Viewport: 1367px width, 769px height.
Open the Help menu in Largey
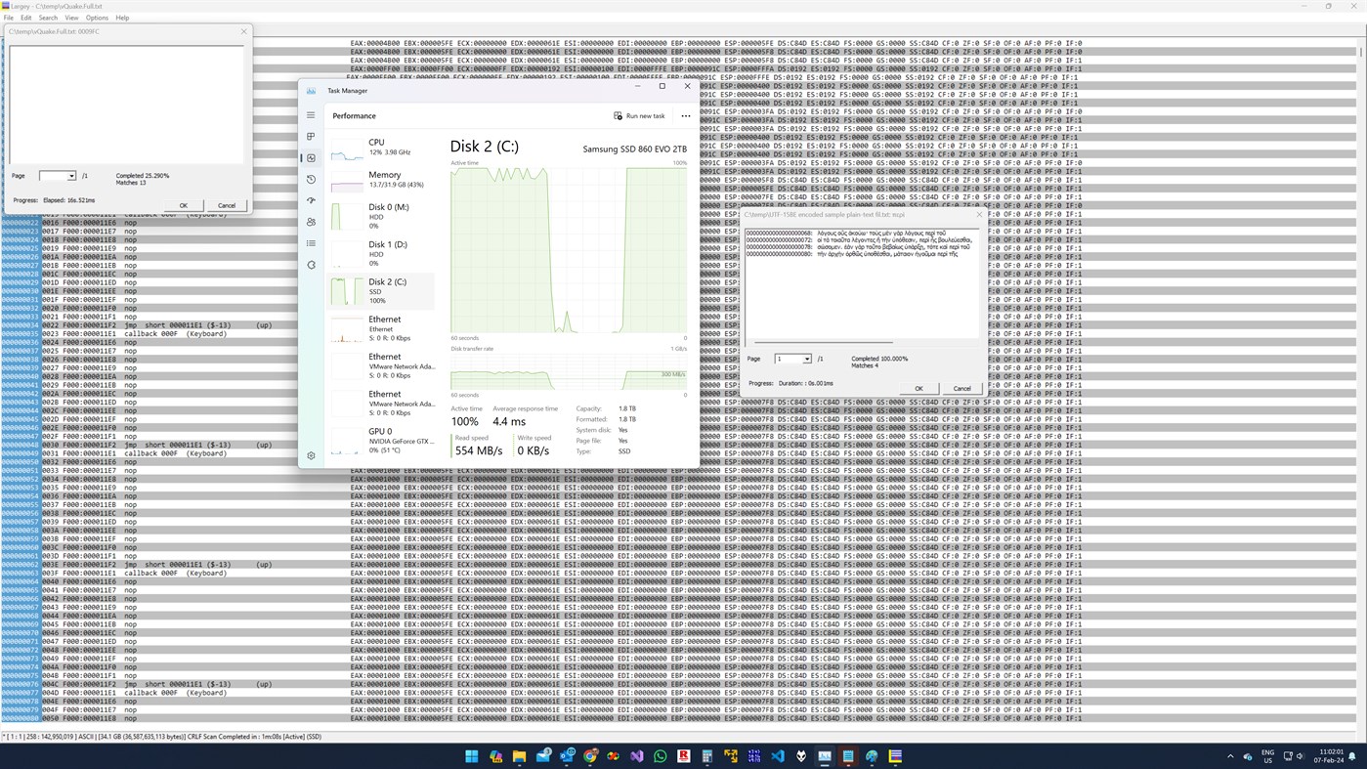122,18
